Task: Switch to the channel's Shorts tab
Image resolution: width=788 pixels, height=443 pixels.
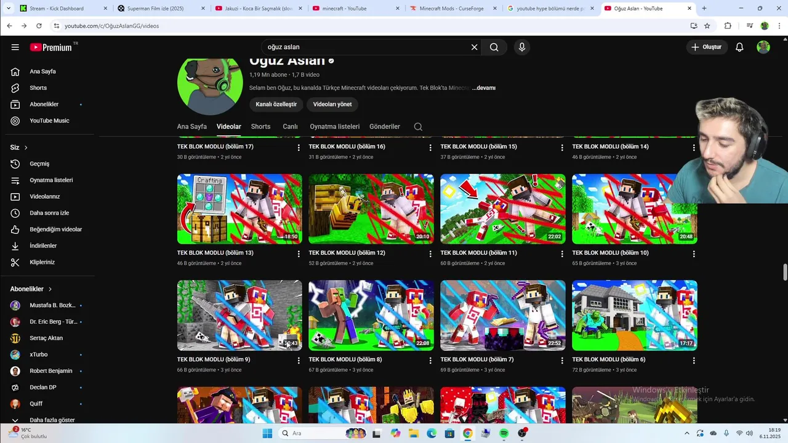Action: point(260,127)
